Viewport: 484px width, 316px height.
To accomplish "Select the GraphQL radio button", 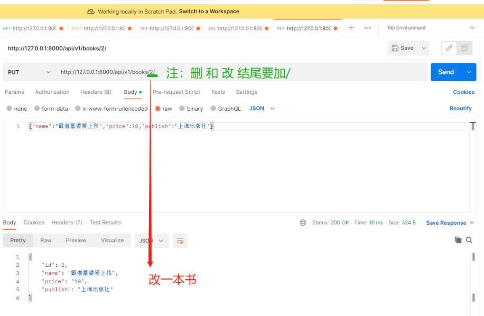I will coord(213,109).
